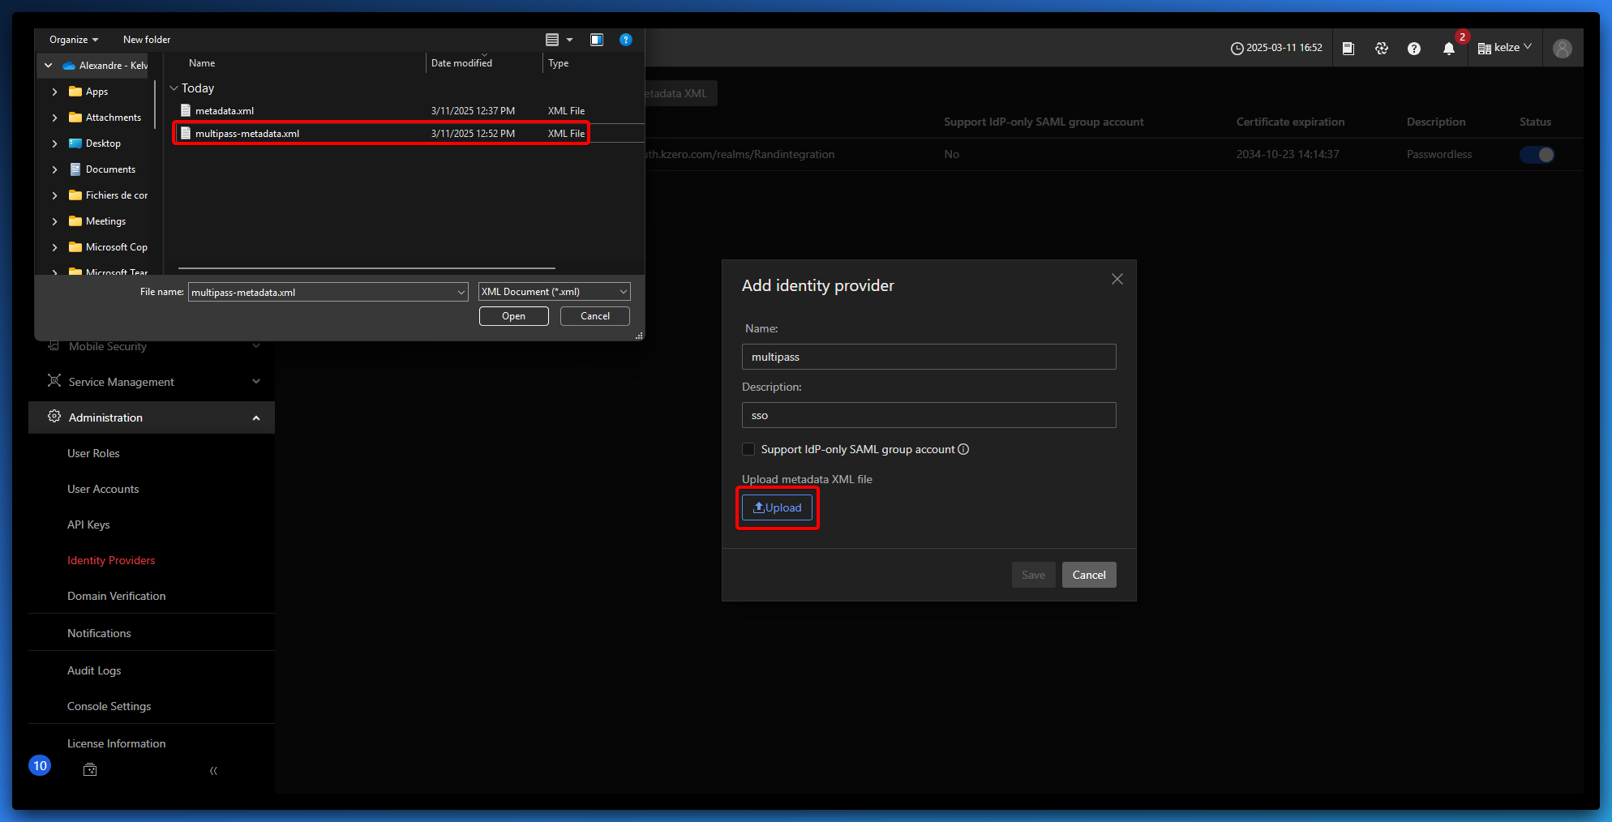
Task: Open the XML Document file type dropdown
Action: click(554, 292)
